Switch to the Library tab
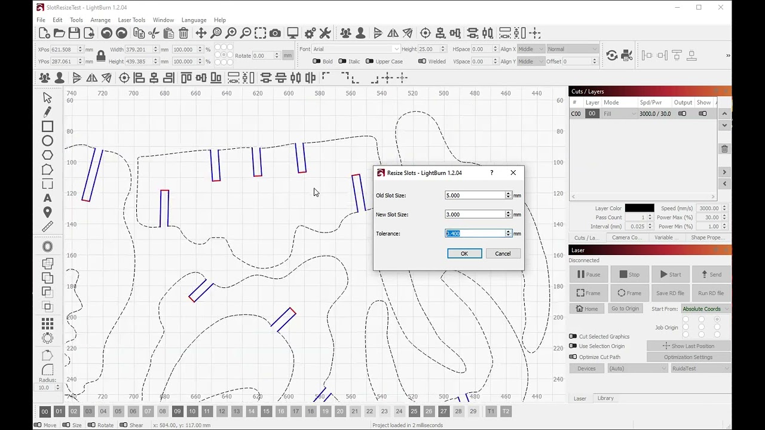 pos(605,398)
